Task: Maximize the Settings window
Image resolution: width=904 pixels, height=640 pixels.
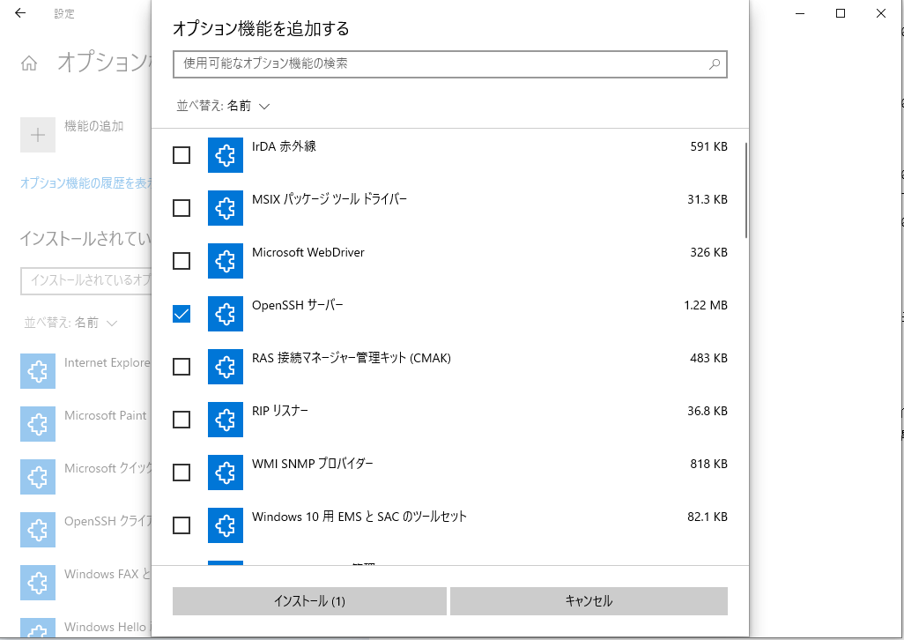Action: point(841,13)
